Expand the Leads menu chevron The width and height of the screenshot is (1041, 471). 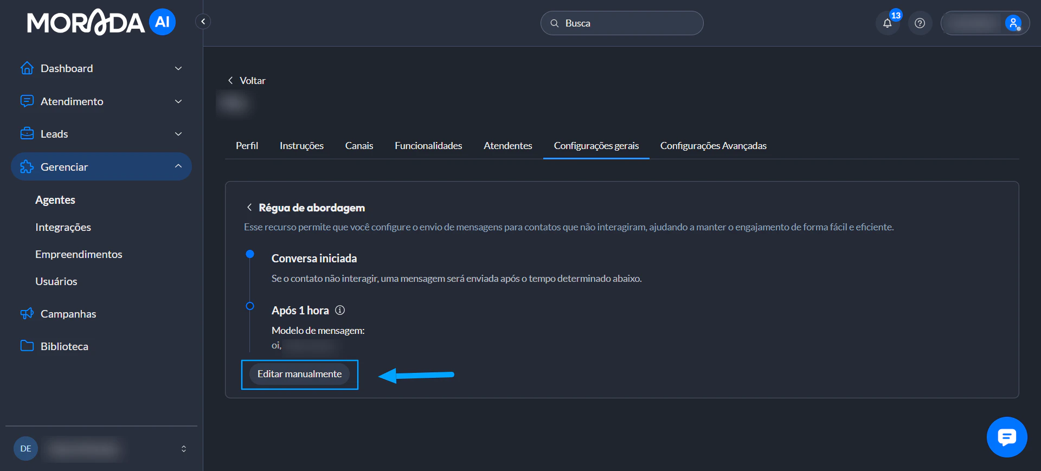[x=178, y=134]
